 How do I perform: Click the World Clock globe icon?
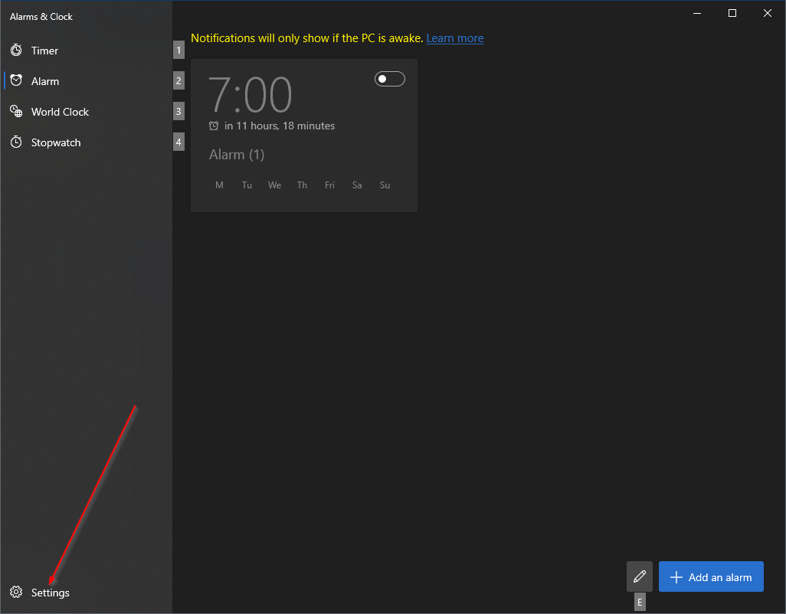16,111
